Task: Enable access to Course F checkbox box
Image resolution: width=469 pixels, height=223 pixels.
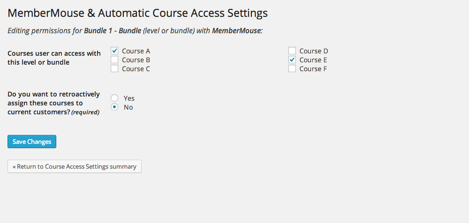Action: tap(292, 69)
